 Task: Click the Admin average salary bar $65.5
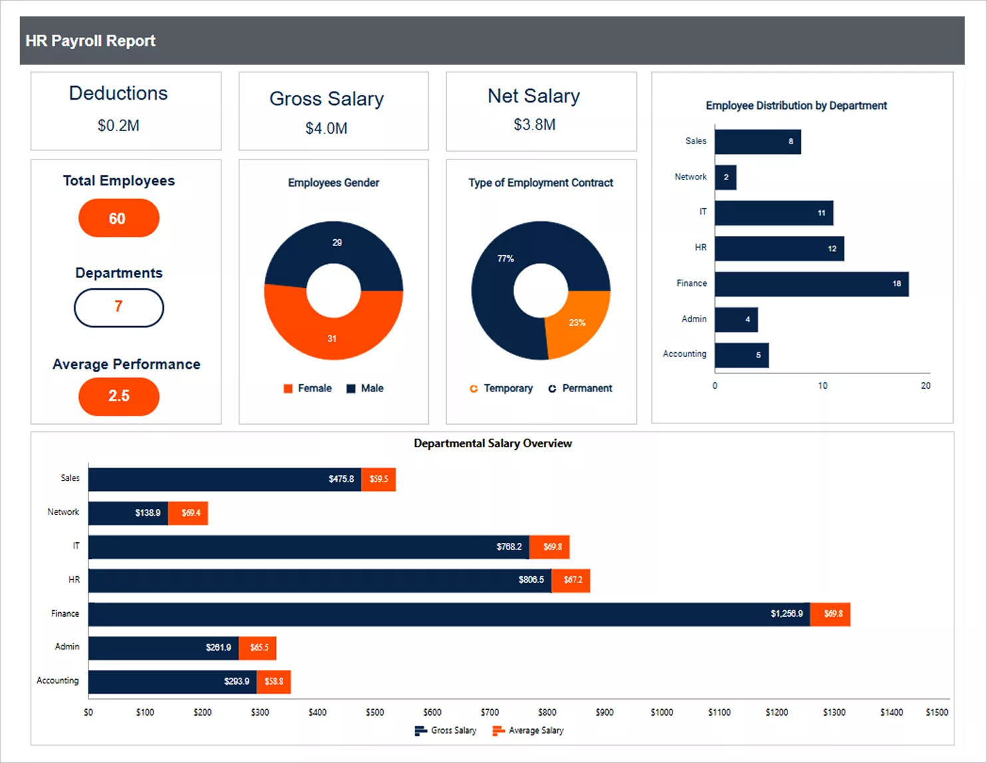tap(257, 648)
